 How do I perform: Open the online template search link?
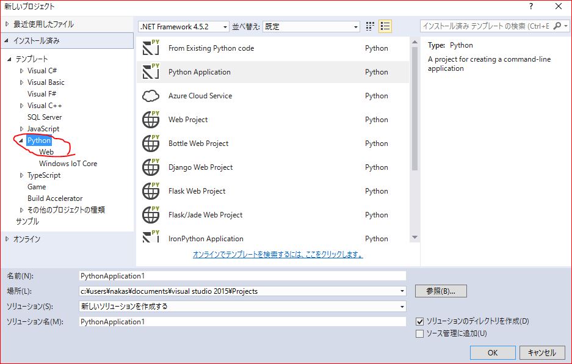point(278,255)
